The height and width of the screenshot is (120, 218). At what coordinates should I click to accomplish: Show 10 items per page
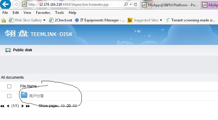pyautogui.click(x=63, y=106)
